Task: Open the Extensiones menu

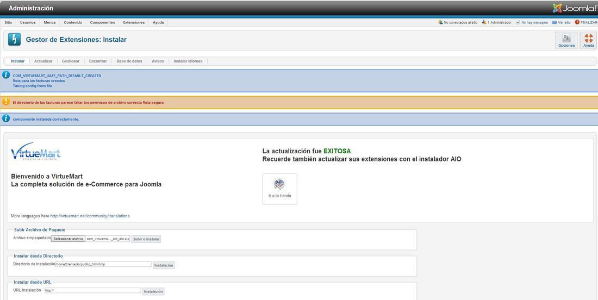Action: [x=134, y=22]
